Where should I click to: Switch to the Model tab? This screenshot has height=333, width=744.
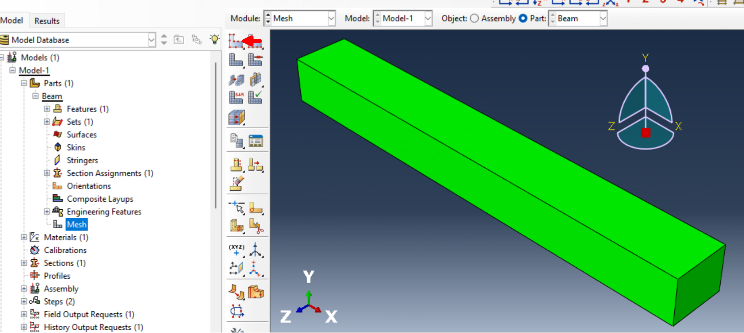click(12, 20)
